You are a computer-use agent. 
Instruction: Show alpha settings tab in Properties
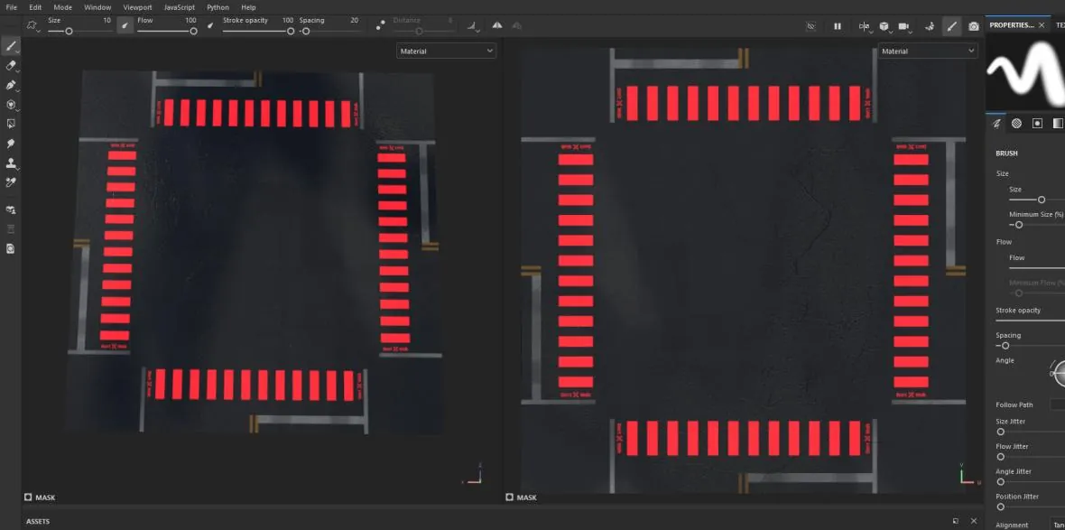coord(1017,123)
